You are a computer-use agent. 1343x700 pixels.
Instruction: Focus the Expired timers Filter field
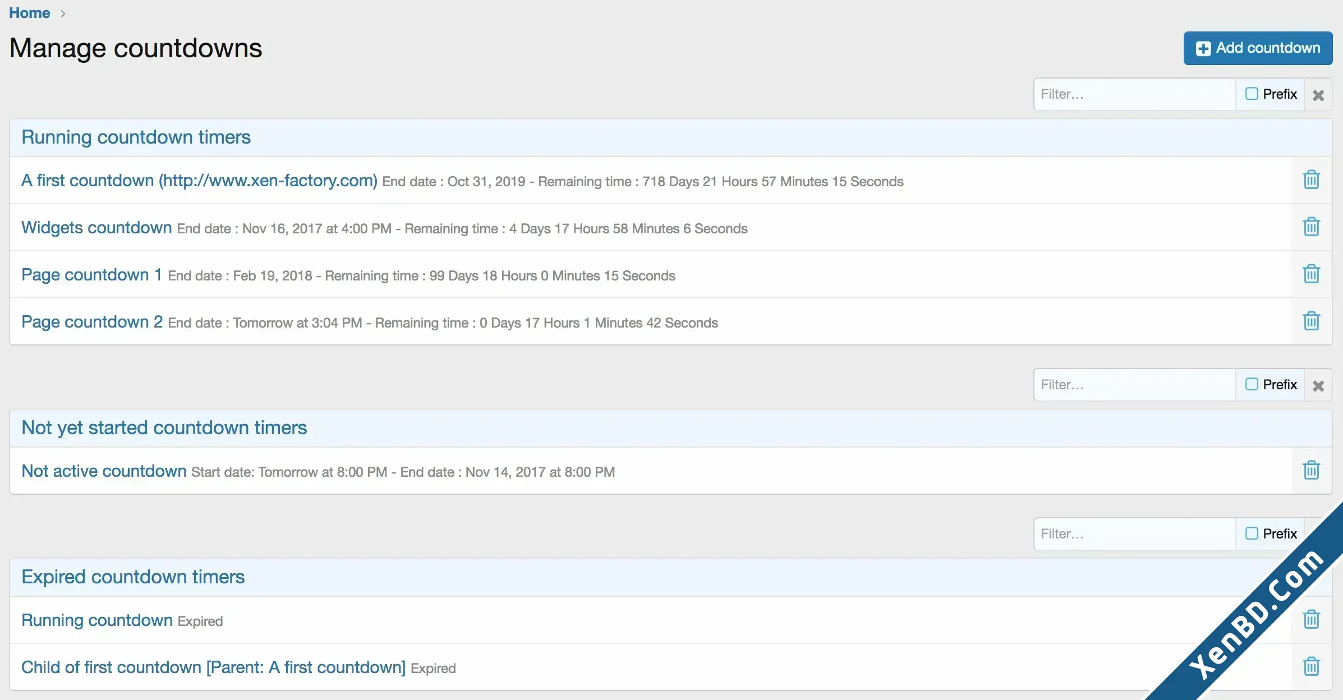(1134, 534)
